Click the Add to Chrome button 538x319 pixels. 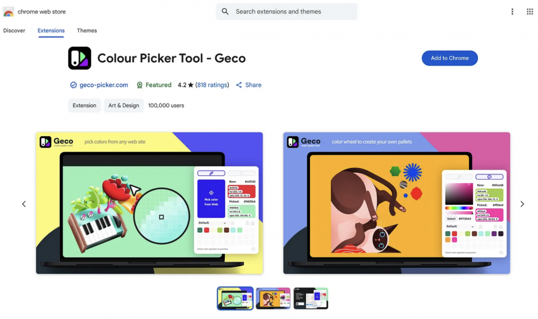click(x=449, y=58)
